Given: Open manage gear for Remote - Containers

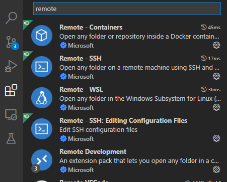Looking at the screenshot, I should [x=216, y=45].
